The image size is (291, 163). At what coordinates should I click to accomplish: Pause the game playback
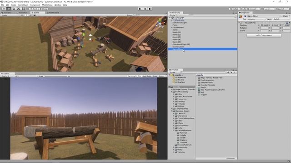[x=145, y=9]
